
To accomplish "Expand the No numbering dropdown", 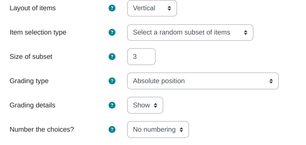I will 158,130.
